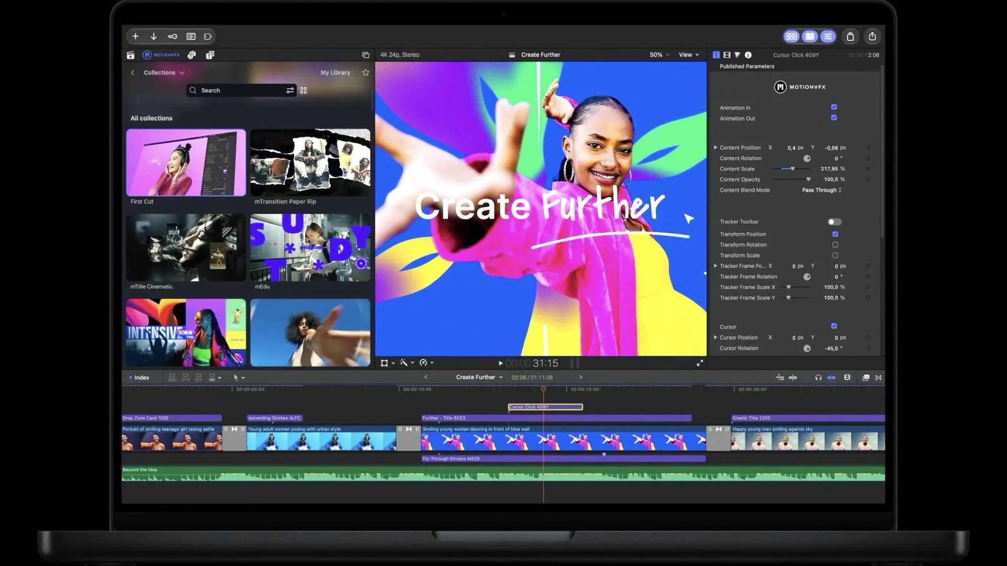Open the MotionVFX browser tab icon
Image resolution: width=1007 pixels, height=566 pixels.
pos(162,55)
